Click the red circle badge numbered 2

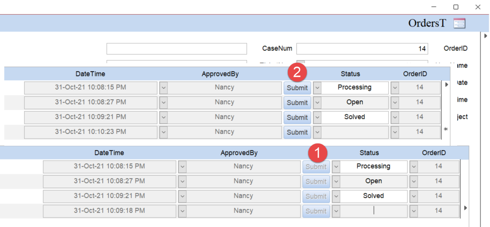297,73
